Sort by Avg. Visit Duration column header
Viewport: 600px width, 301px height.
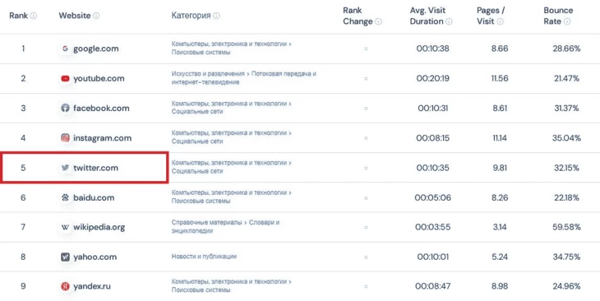tap(427, 16)
